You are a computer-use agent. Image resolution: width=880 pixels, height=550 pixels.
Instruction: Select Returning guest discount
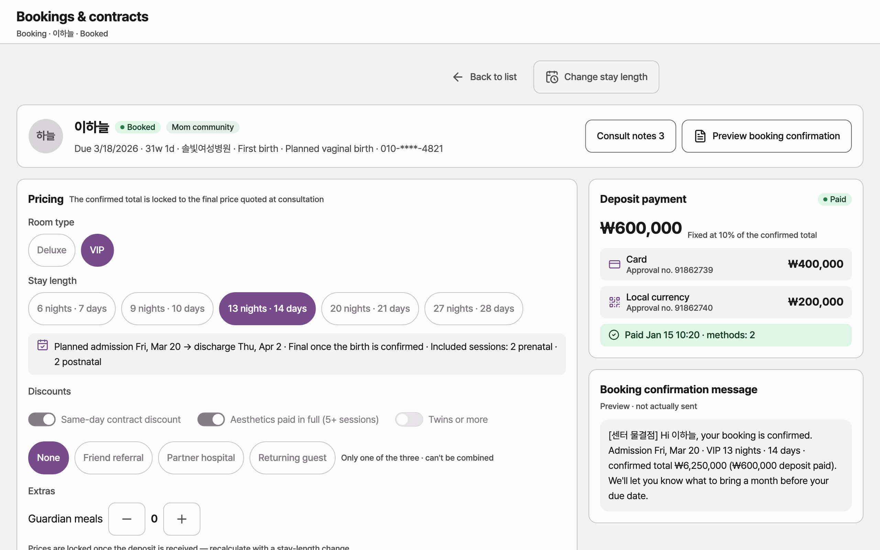pos(292,458)
